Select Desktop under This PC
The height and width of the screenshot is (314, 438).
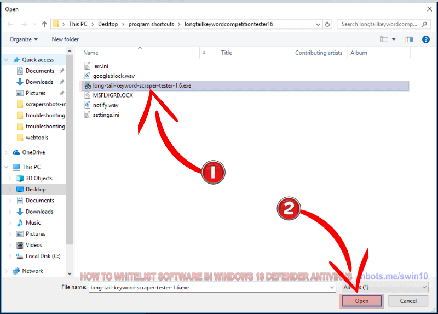click(36, 190)
